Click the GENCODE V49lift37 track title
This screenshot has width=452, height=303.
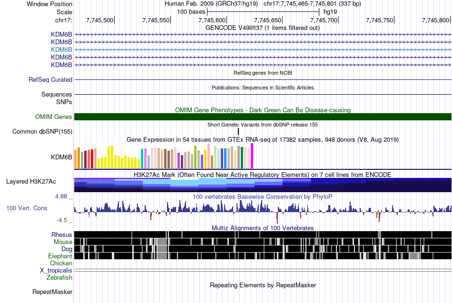[x=263, y=28]
